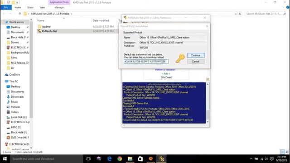Image resolution: width=290 pixels, height=163 pixels.
Task: Open pinned ELECTRON CA shortcut in sidebar
Action: (x=18, y=48)
